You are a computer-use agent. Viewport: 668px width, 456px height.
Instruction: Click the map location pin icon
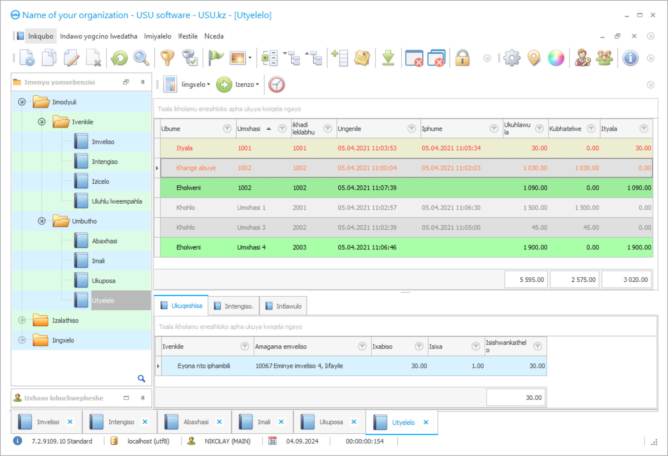(x=534, y=58)
